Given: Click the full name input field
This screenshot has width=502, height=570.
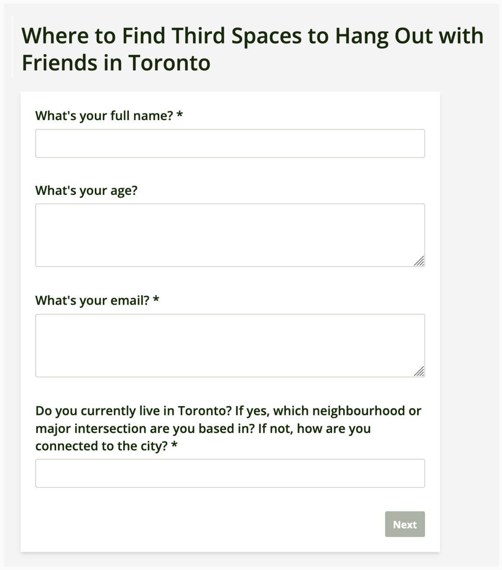Looking at the screenshot, I should 230,143.
